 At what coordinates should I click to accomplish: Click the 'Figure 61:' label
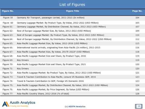[8, 27]
